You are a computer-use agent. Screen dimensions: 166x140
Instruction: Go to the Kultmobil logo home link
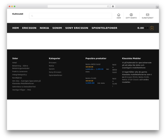click(x=18, y=14)
